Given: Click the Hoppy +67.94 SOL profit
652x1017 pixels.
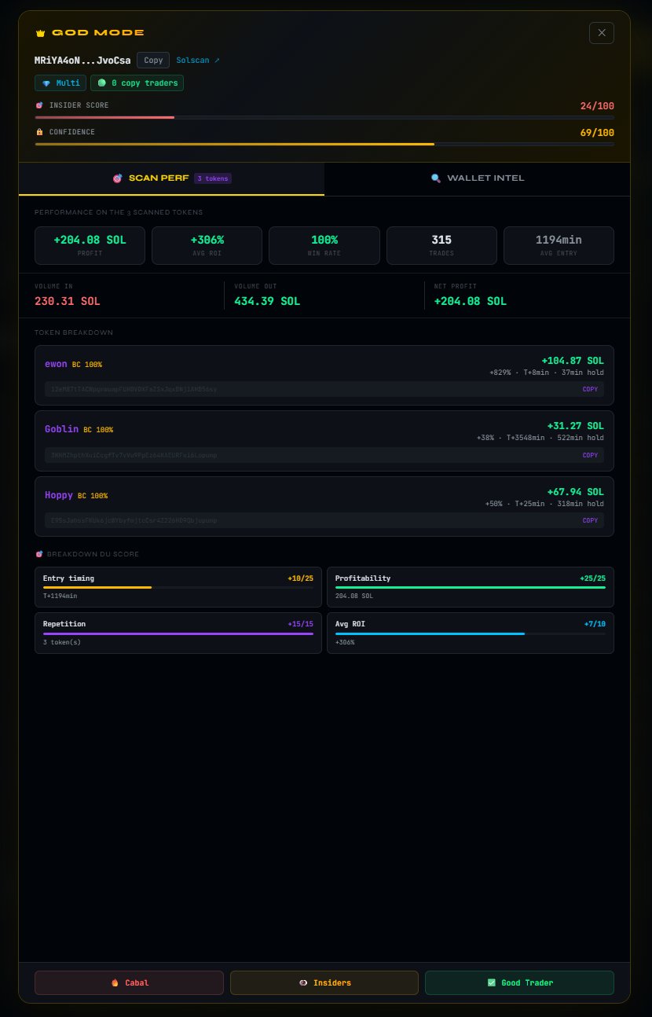Looking at the screenshot, I should point(576,492).
